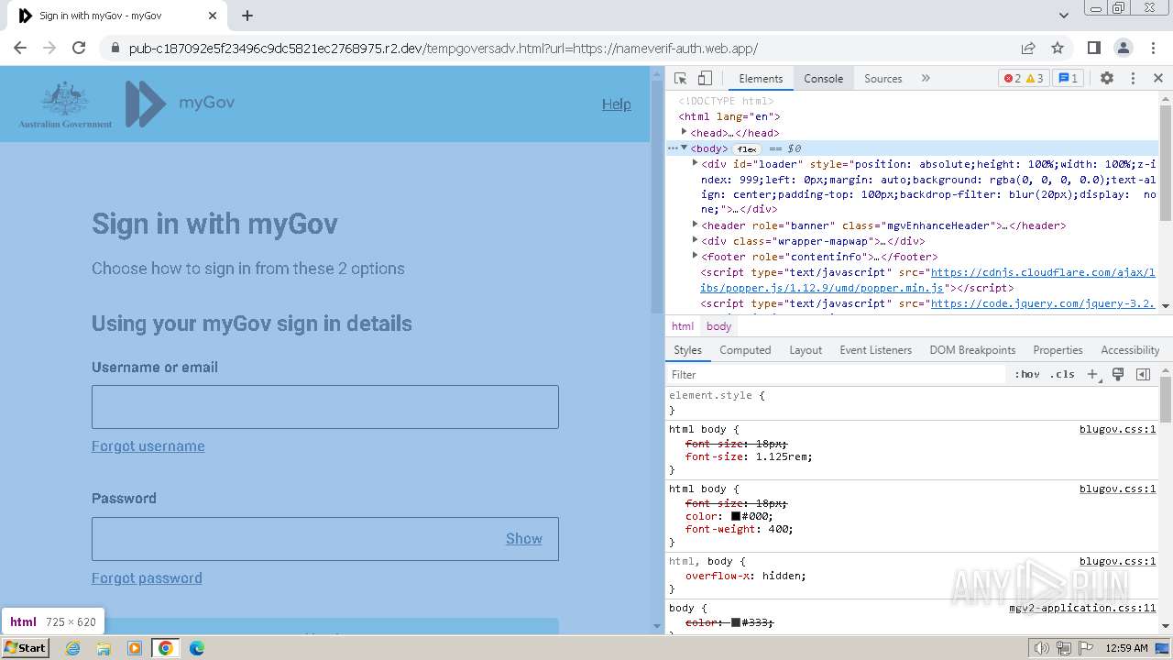Open the Styles pane tab

coord(687,350)
